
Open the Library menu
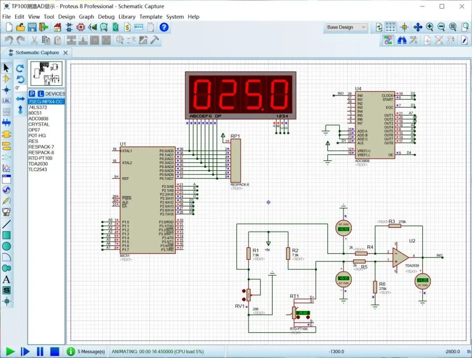127,17
